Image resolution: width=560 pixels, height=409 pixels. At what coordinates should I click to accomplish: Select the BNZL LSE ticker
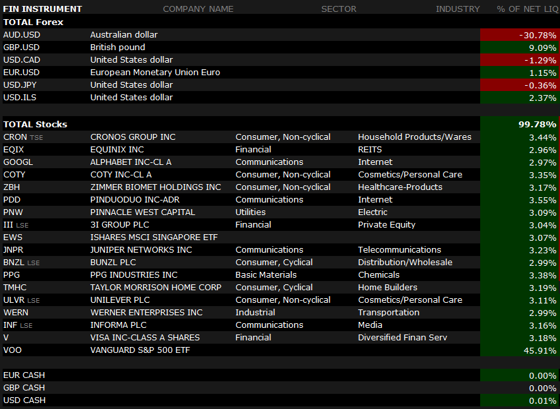coord(21,262)
